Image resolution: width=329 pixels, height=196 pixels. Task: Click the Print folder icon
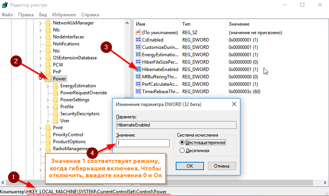(48, 127)
